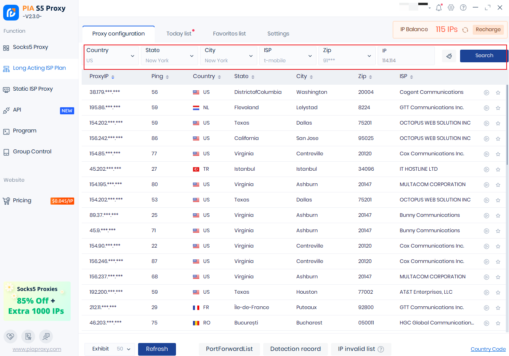Screen dimensions: 509x356
Task: Favorite the Lelystad proxy with star
Action: [498, 108]
